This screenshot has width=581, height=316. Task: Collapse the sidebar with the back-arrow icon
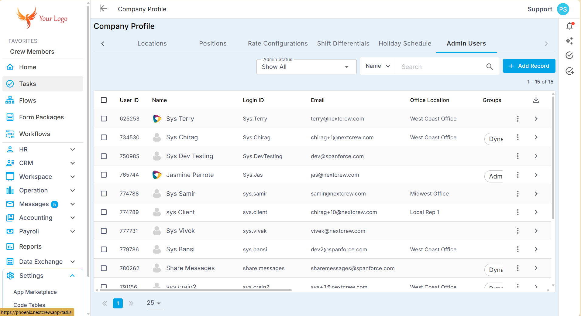point(103,8)
